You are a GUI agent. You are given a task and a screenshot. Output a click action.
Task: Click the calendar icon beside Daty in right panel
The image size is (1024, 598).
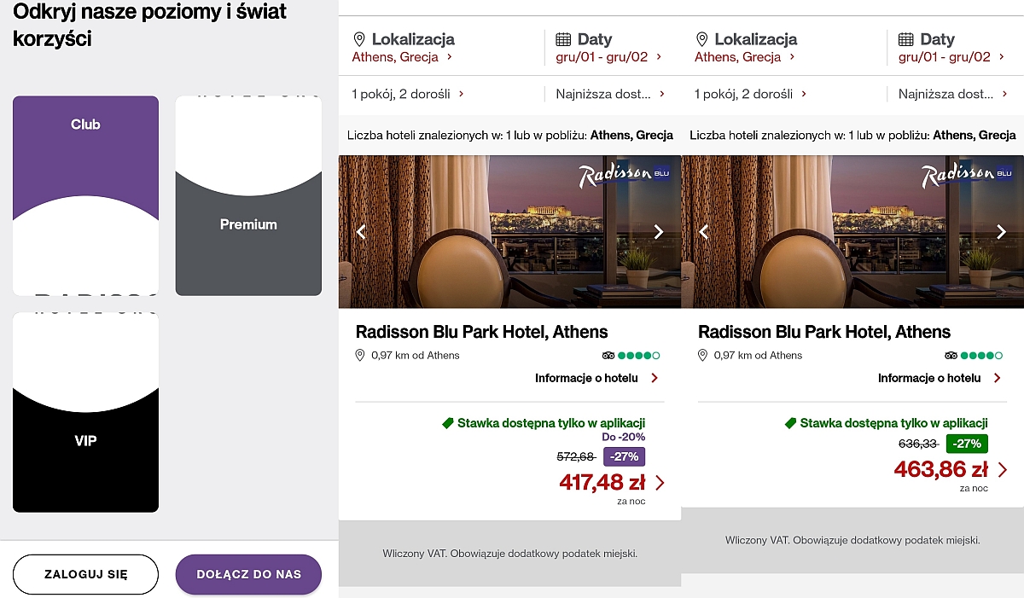coord(906,39)
